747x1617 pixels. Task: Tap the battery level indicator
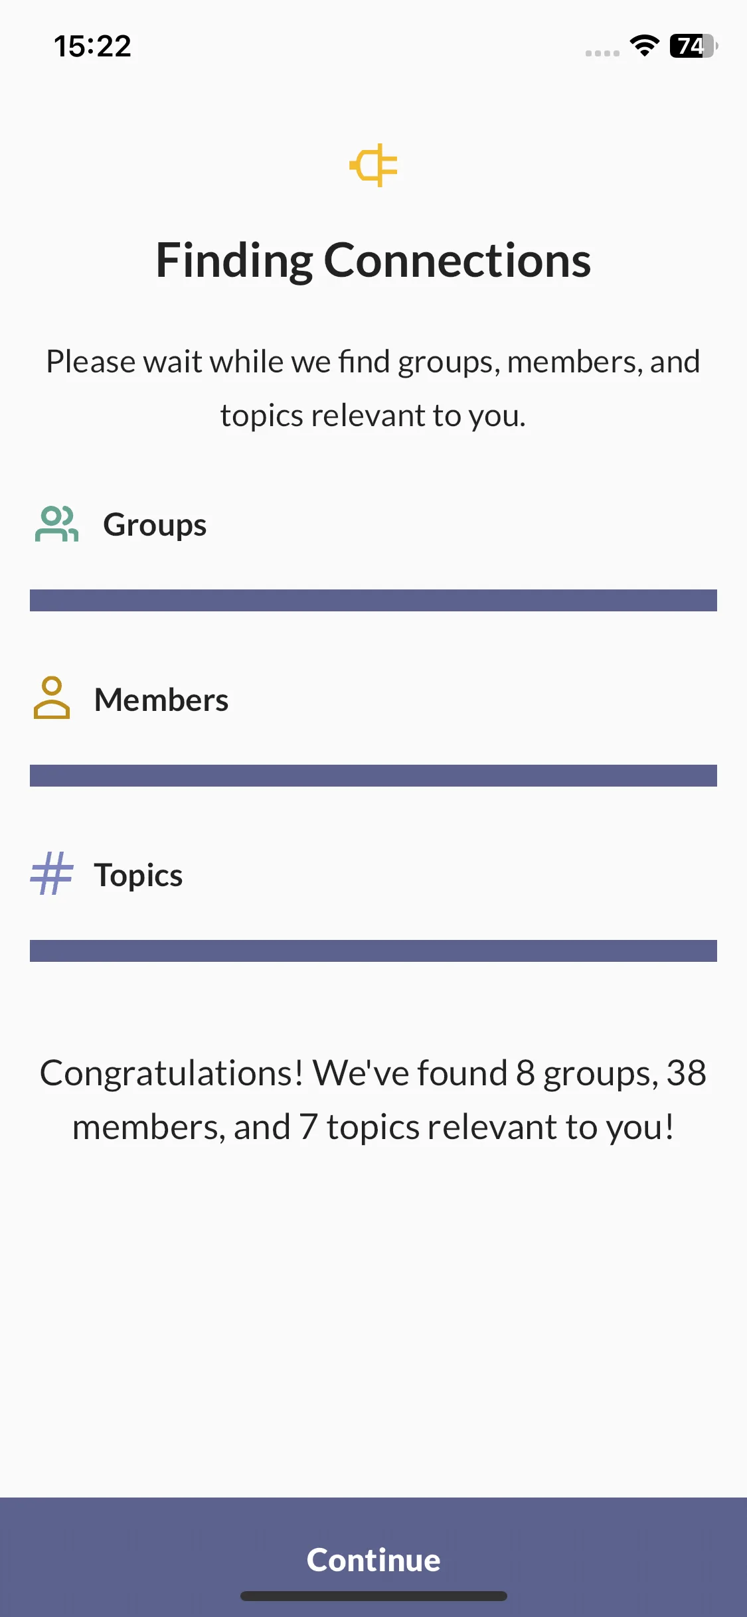coord(694,46)
